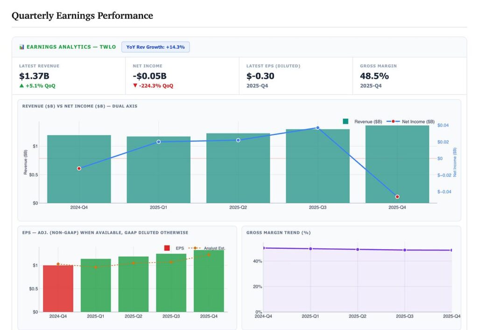This screenshot has width=478, height=330.
Task: Click the 2025-Q2 revenue bar
Action: 238,168
